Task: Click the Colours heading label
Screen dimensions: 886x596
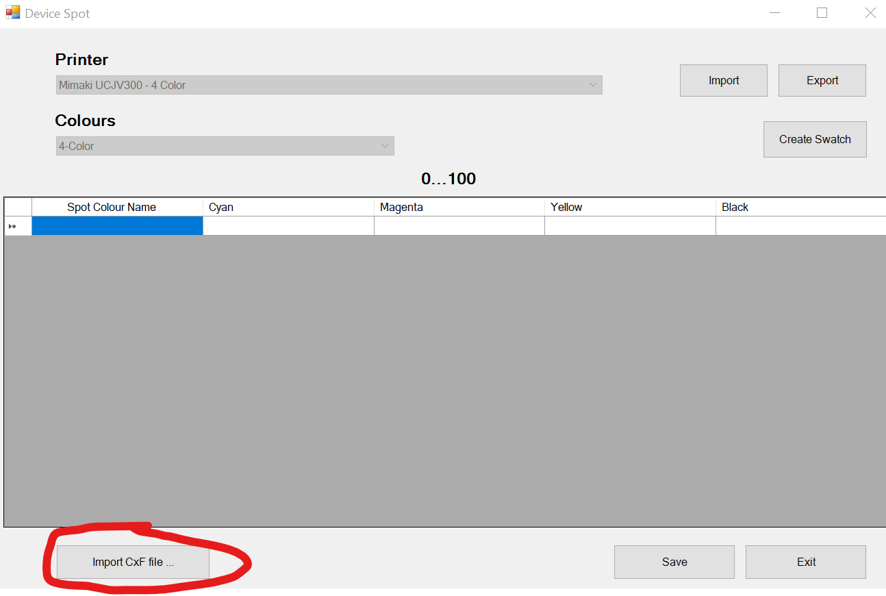Action: coord(85,121)
